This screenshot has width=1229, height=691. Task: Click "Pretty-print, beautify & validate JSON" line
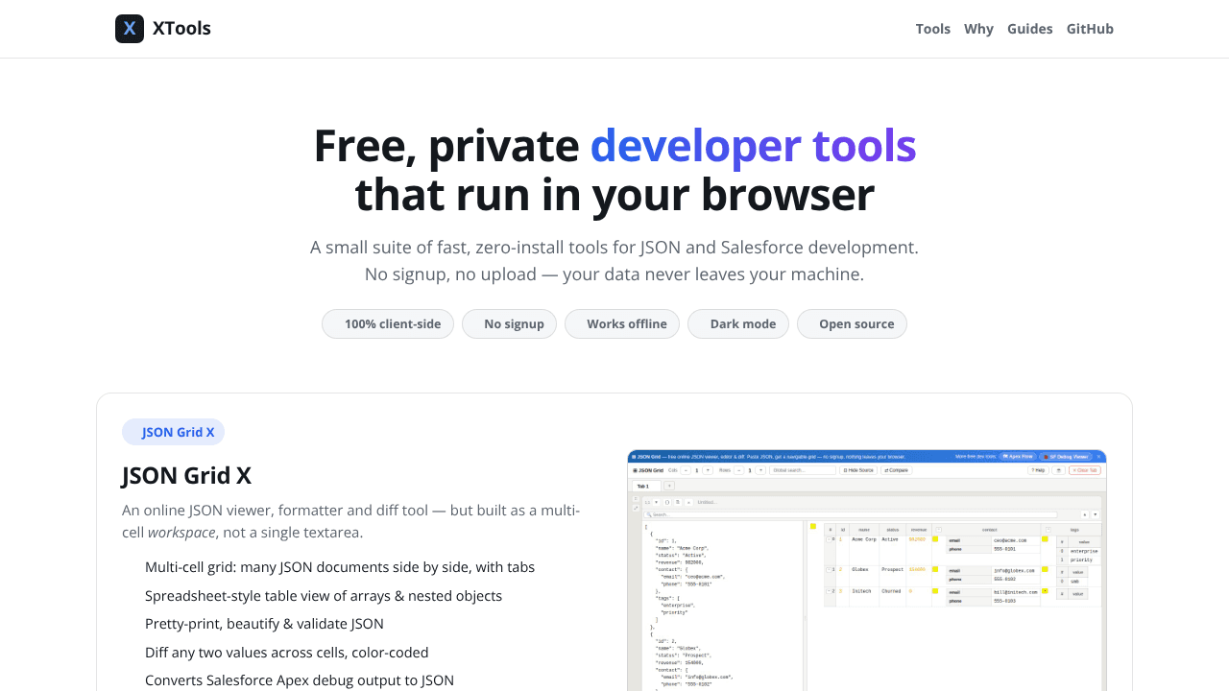click(x=264, y=624)
